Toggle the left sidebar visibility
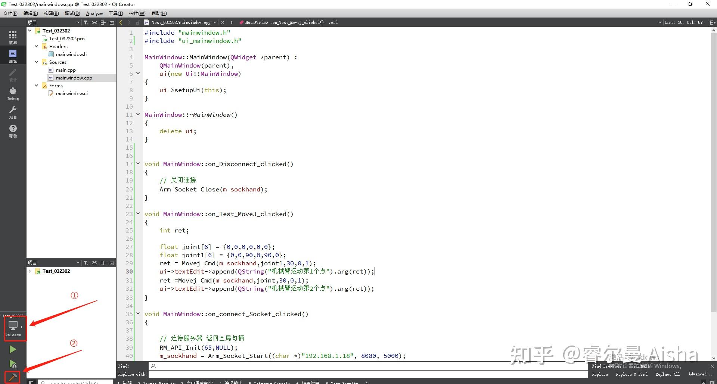 coord(31,382)
